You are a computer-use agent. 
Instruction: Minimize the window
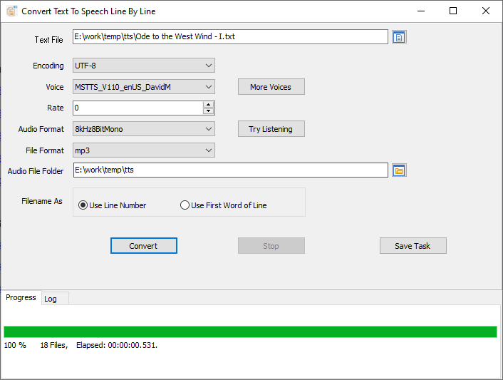pyautogui.click(x=421, y=11)
